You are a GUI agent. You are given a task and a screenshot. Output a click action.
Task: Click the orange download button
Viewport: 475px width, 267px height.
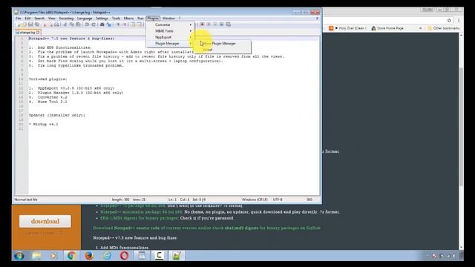point(45,221)
